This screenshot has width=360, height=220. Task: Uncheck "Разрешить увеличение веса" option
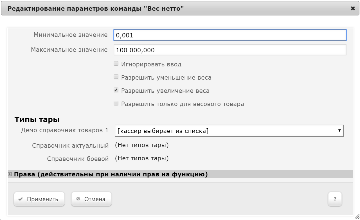pos(116,90)
